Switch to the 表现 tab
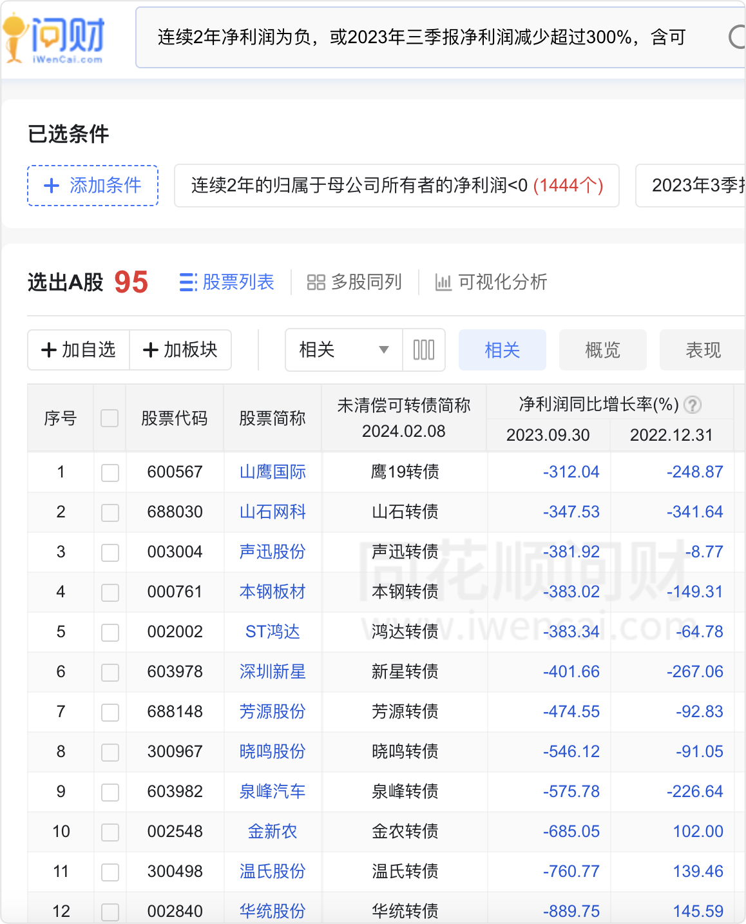 (702, 350)
